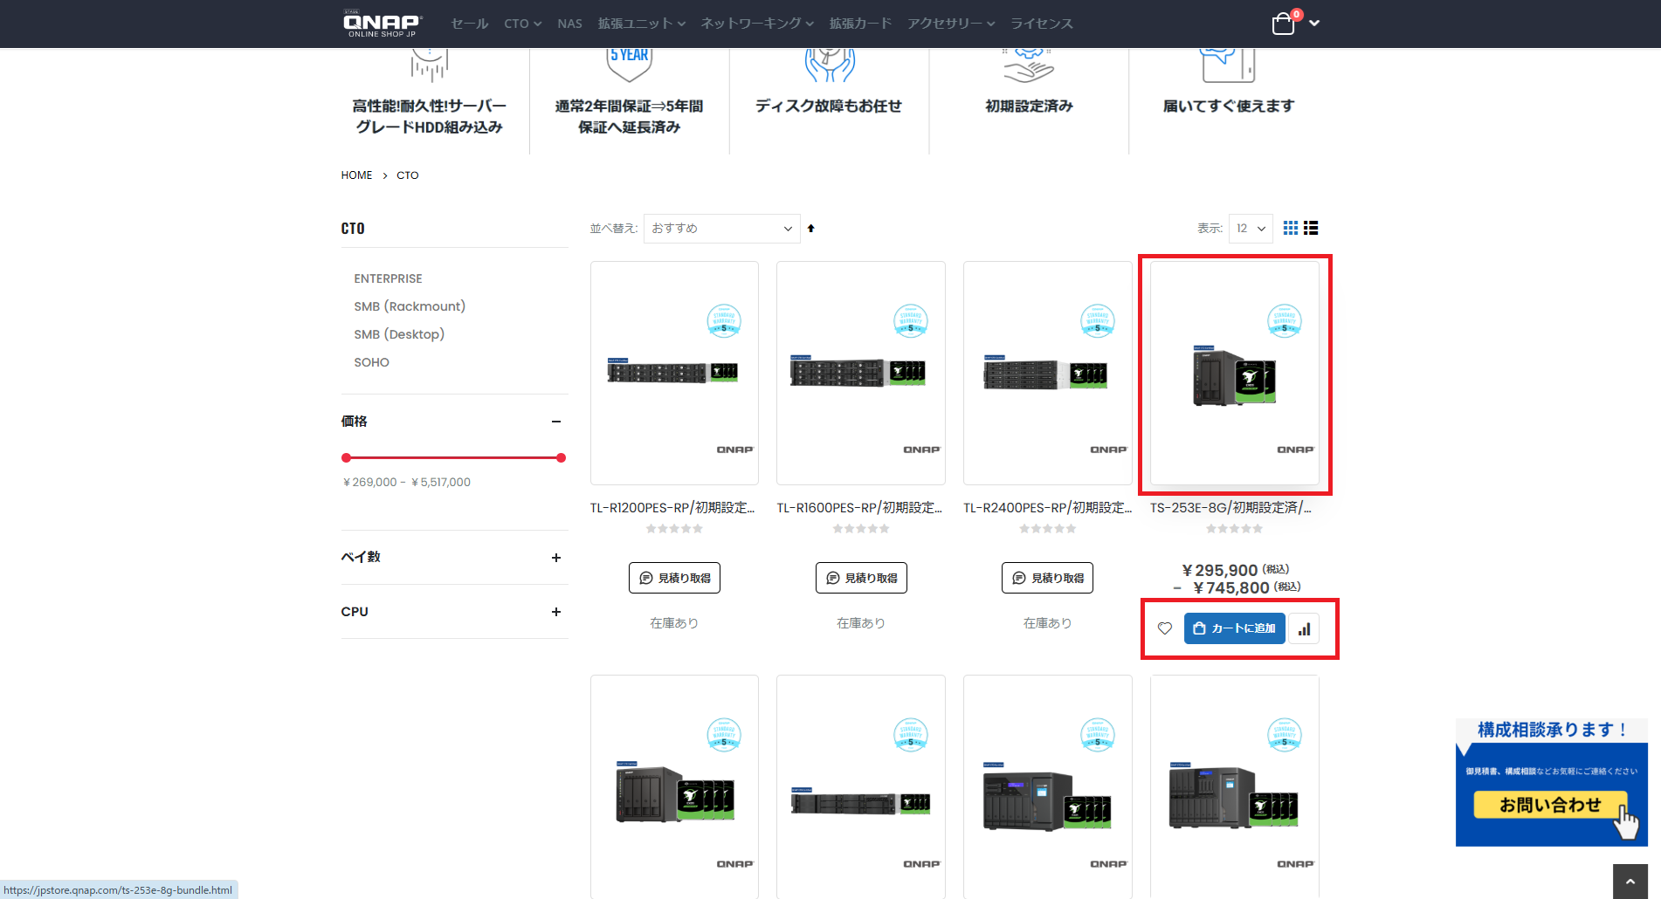Click the TS-253E-8G star rating
The height and width of the screenshot is (899, 1661).
tap(1234, 529)
